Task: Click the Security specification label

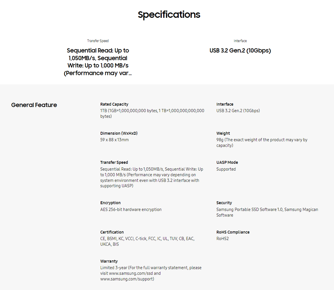Action: (224, 203)
